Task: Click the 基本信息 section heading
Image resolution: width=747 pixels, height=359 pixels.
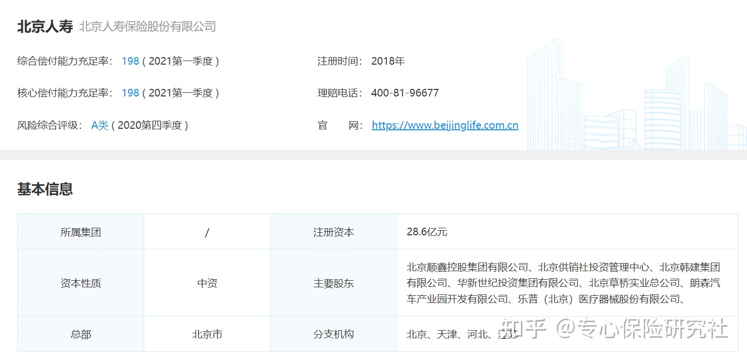Action: pyautogui.click(x=45, y=189)
